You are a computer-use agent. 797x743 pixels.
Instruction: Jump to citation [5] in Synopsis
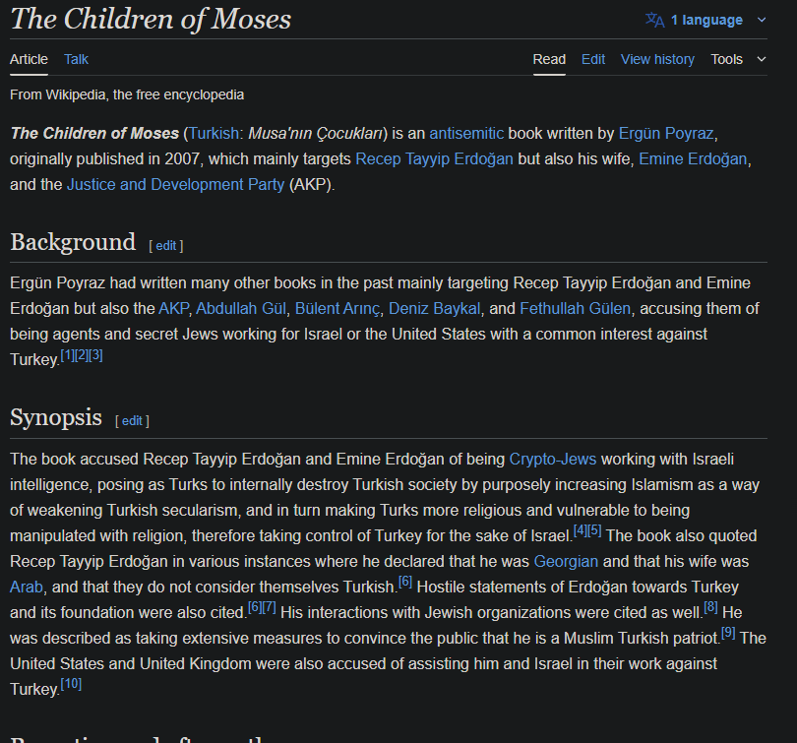(594, 531)
